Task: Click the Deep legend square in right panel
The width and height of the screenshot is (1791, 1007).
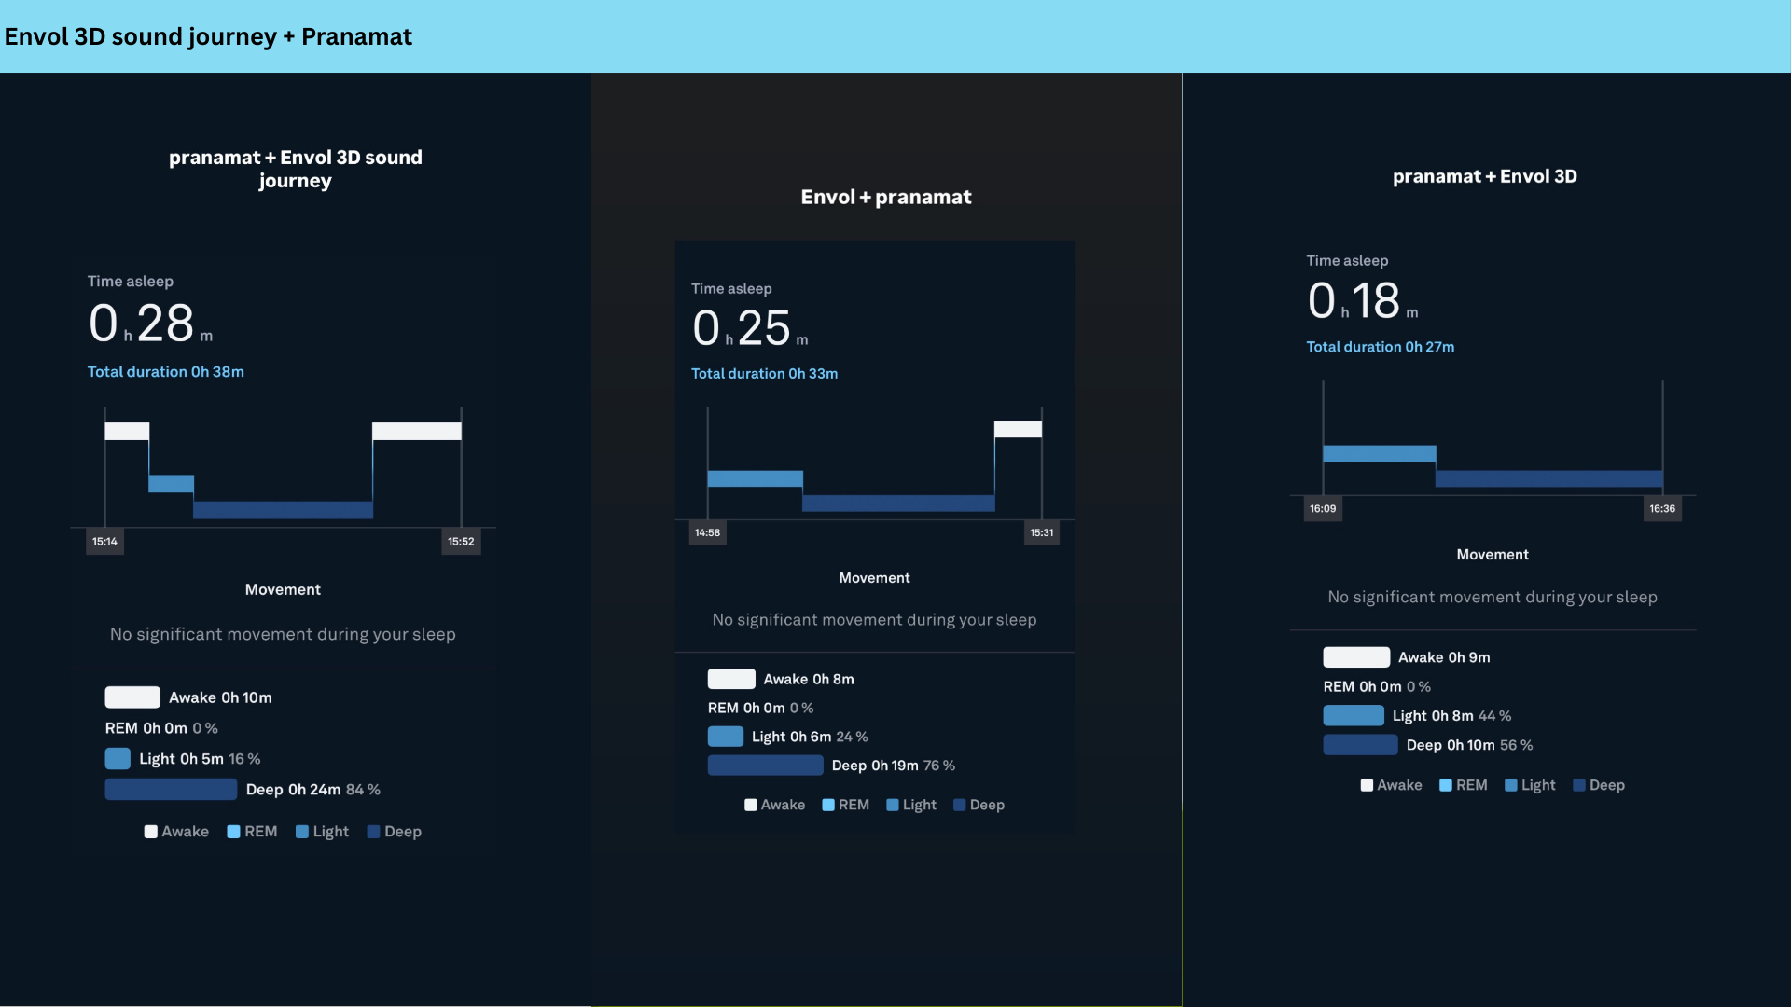Action: [x=1579, y=785]
